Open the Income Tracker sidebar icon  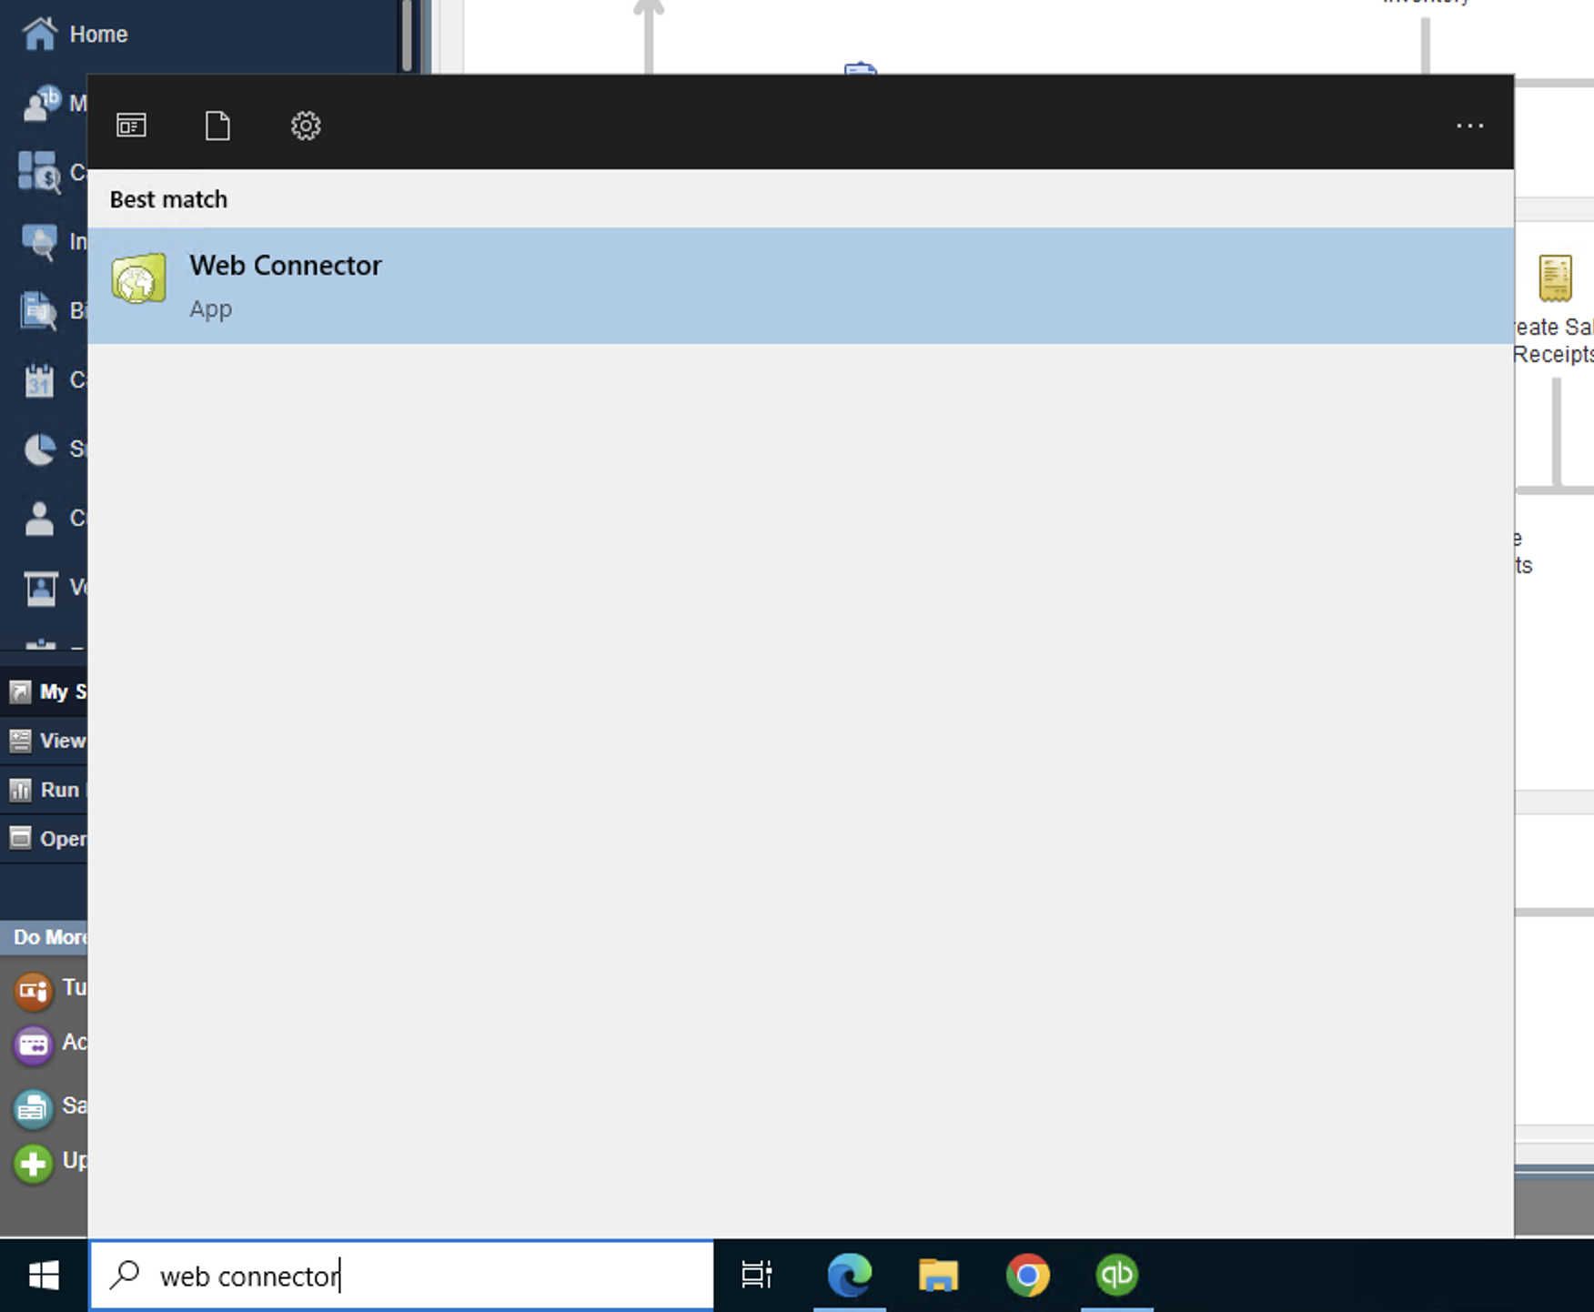point(39,241)
